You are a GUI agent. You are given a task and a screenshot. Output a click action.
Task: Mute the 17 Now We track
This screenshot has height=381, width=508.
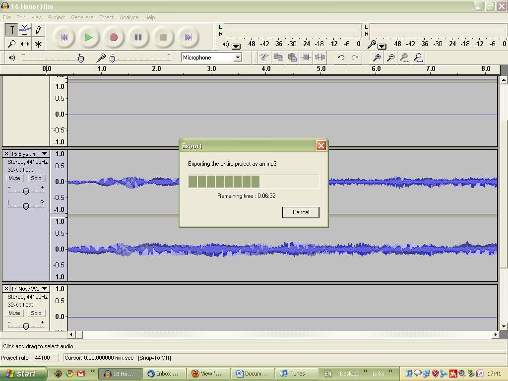(x=14, y=313)
